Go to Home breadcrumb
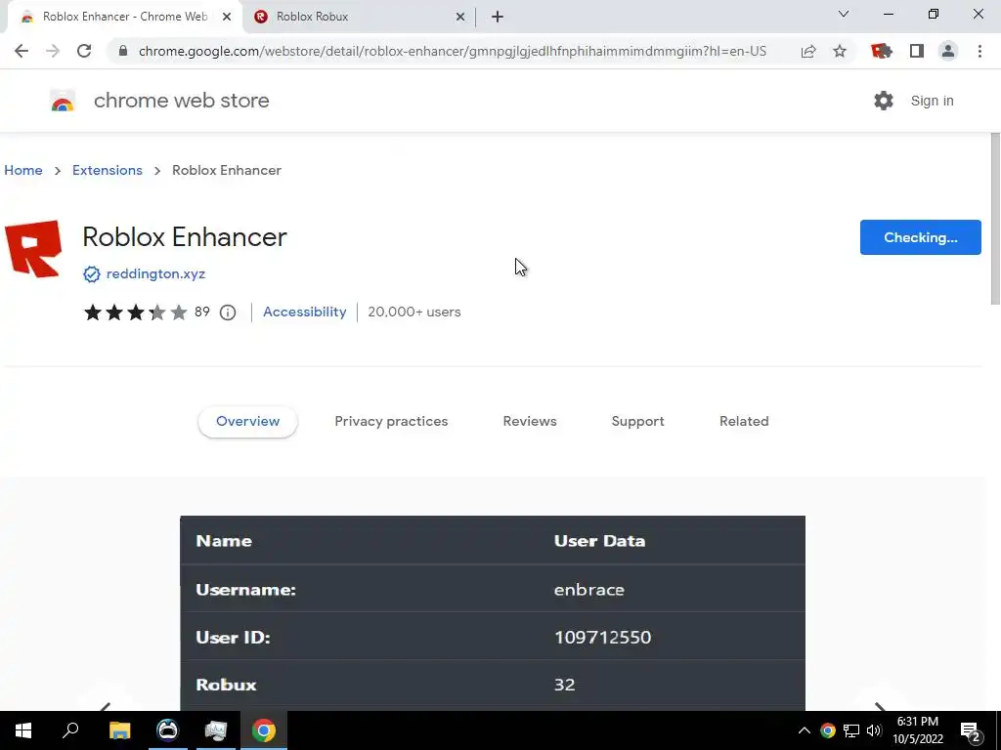This screenshot has width=1001, height=750. (x=23, y=170)
